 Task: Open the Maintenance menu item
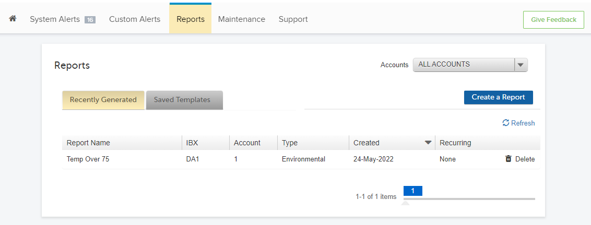click(242, 19)
